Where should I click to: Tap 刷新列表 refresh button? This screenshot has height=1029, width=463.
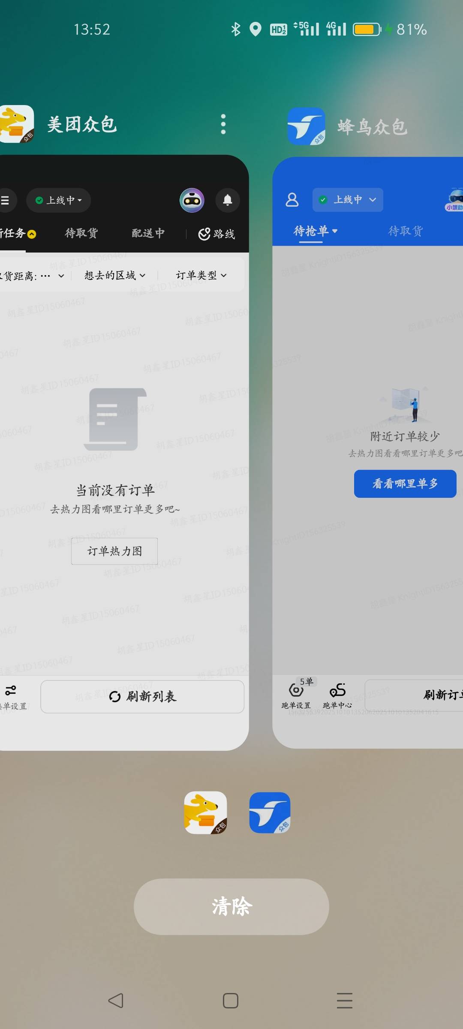(142, 697)
